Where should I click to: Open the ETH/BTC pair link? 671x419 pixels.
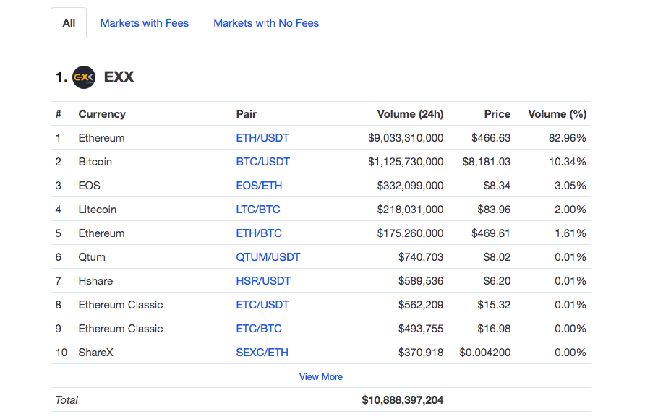[259, 233]
